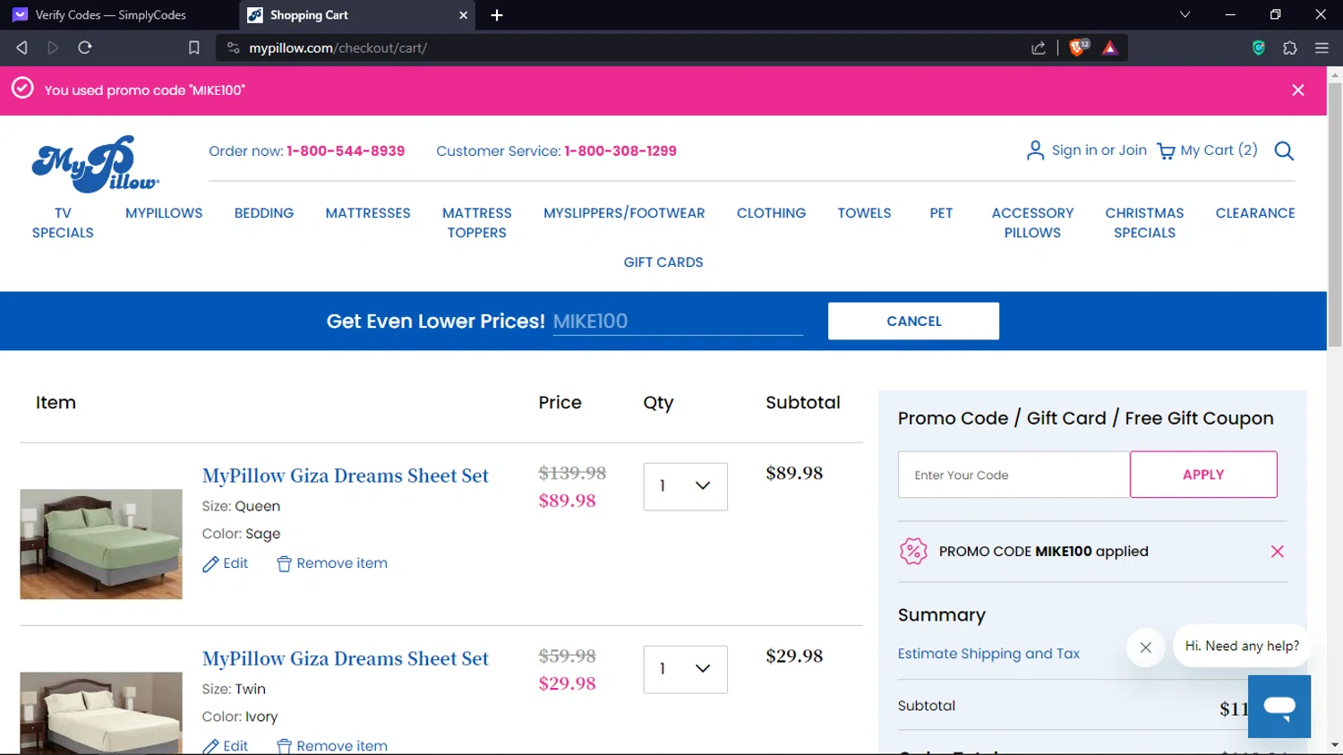Open quantity dropdown for Queen sheet set
Viewport: 1343px width, 755px height.
pos(685,486)
